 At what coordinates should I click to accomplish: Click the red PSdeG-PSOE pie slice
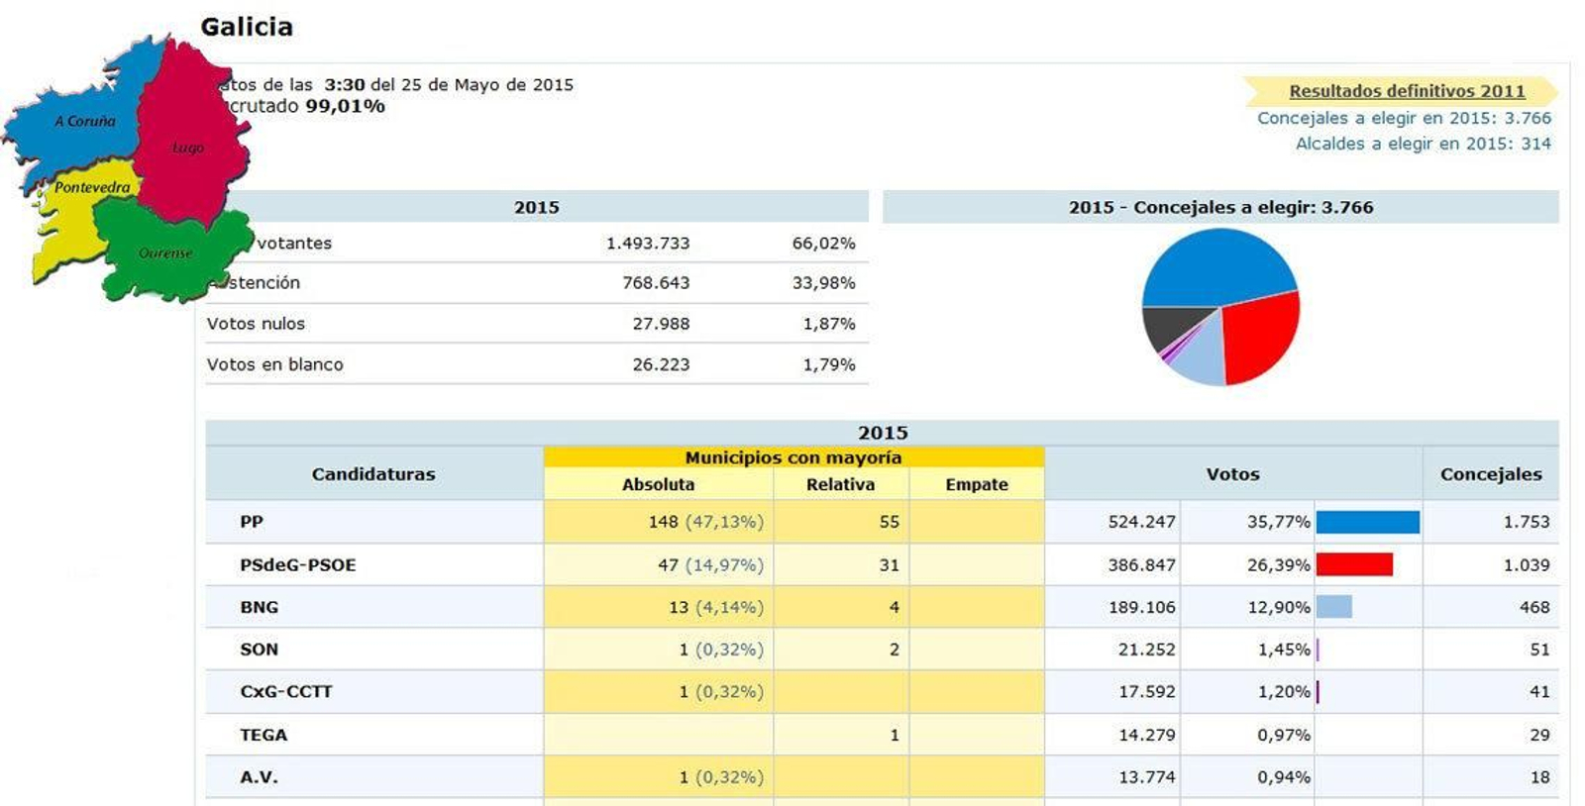click(x=1260, y=335)
